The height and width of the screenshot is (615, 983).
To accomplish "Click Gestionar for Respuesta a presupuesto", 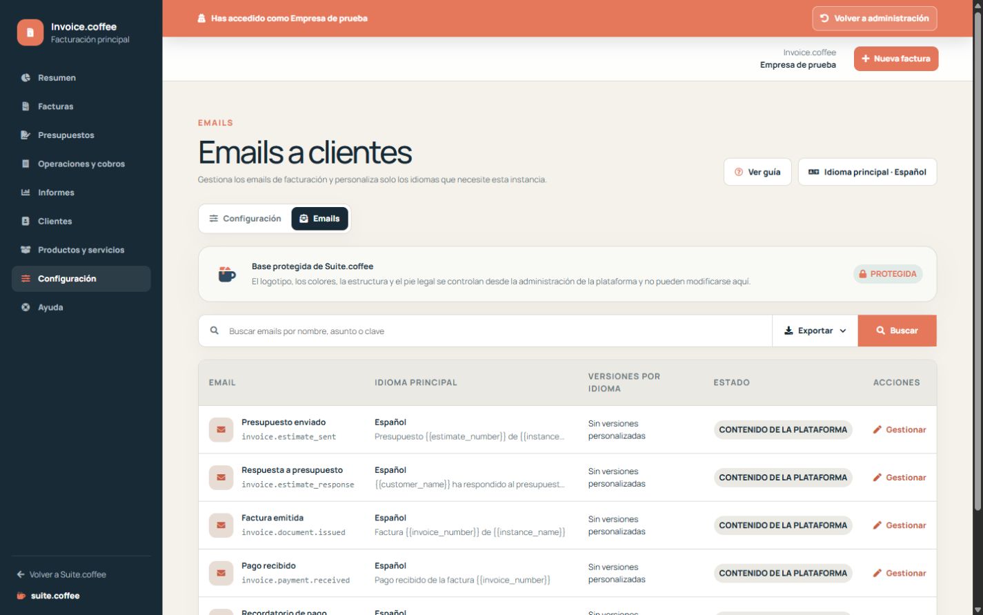I will pos(899,477).
